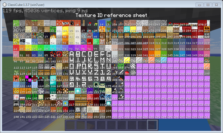
Task: Click the red prohibited-sign texture 87
Action: pyautogui.click(x=59, y=54)
